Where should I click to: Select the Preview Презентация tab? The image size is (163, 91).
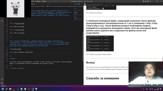94,4
